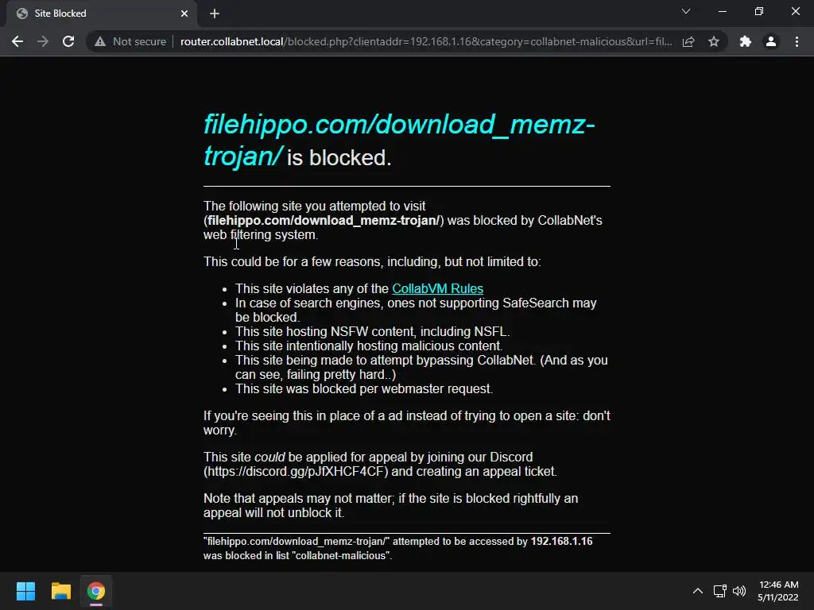Open the Chrome profile menu
The height and width of the screenshot is (610, 814).
tap(771, 41)
